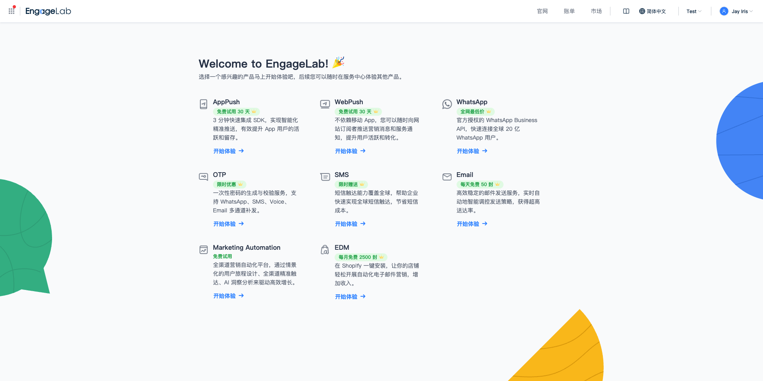
Task: Click the 每月免费 2500 封 badge
Action: (x=361, y=257)
